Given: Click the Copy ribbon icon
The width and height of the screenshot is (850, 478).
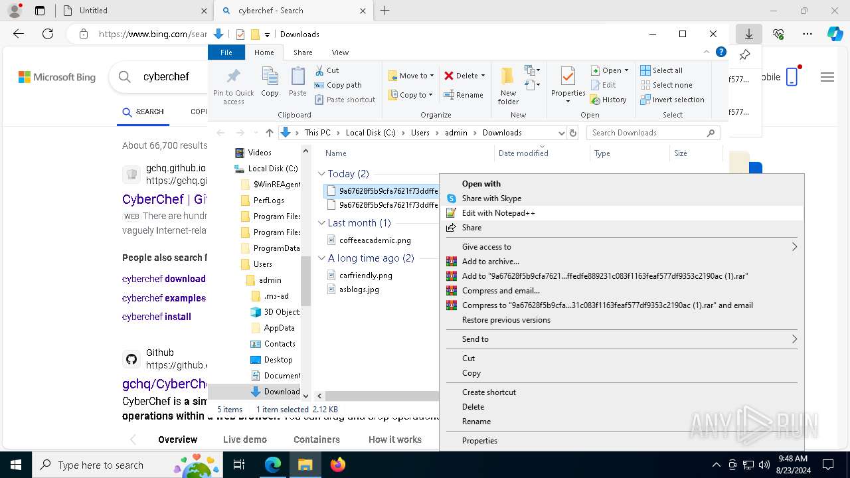Looking at the screenshot, I should (270, 82).
